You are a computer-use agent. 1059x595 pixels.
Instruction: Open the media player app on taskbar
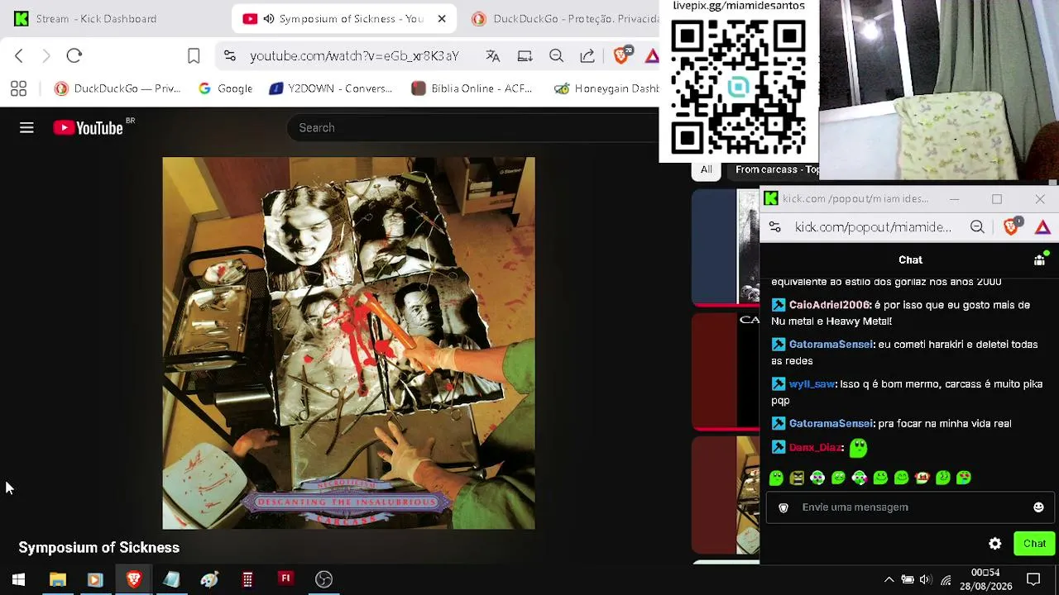[x=95, y=579]
